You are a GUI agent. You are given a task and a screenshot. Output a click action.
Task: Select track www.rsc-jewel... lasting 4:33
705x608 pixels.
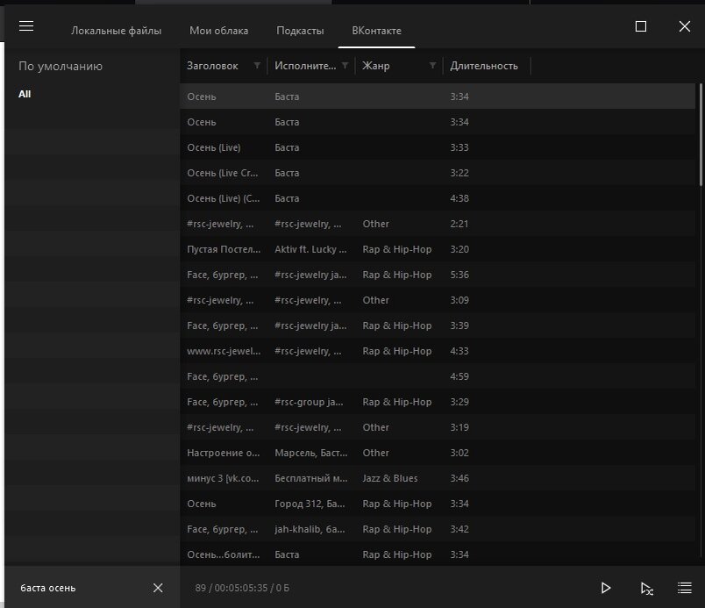point(438,351)
